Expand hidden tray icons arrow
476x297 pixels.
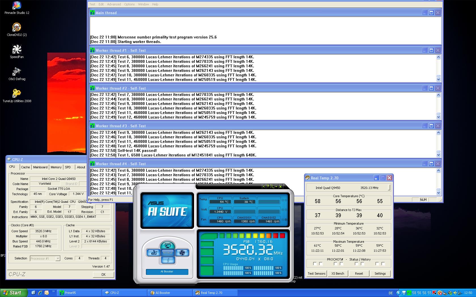coord(399,293)
